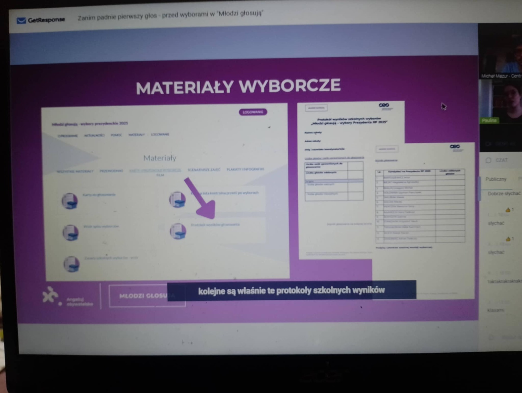Click the Karty do głosowania ballot box icon
Screen dimensions: 522x393
click(x=70, y=201)
